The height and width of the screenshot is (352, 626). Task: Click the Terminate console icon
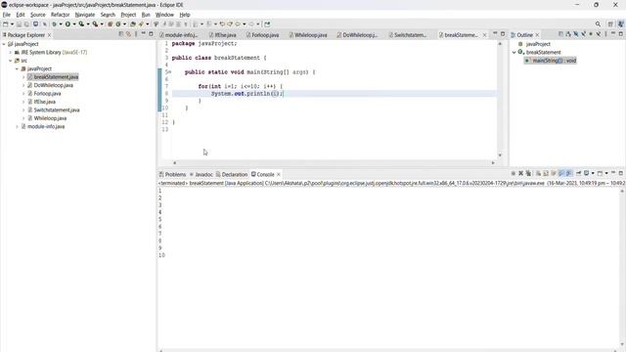514,173
